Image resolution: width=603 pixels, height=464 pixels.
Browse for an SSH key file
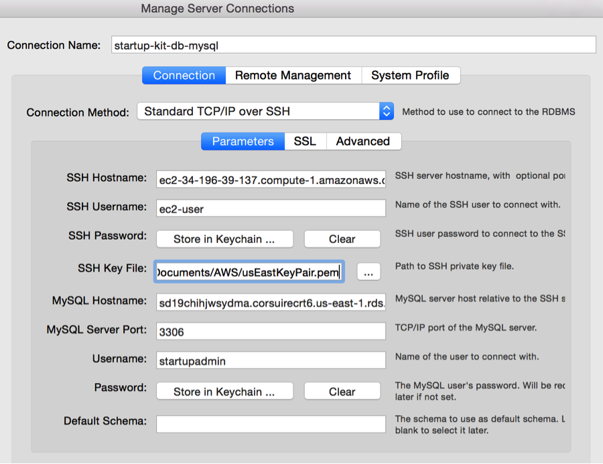[x=369, y=271]
